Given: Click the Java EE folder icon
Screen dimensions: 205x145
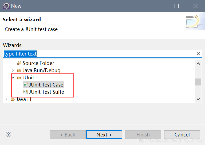Looking at the screenshot, I should tap(13, 99).
